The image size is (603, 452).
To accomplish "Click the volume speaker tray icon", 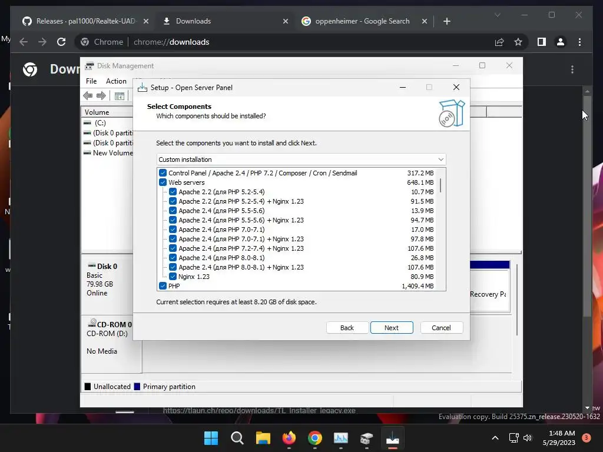I will tap(528, 438).
